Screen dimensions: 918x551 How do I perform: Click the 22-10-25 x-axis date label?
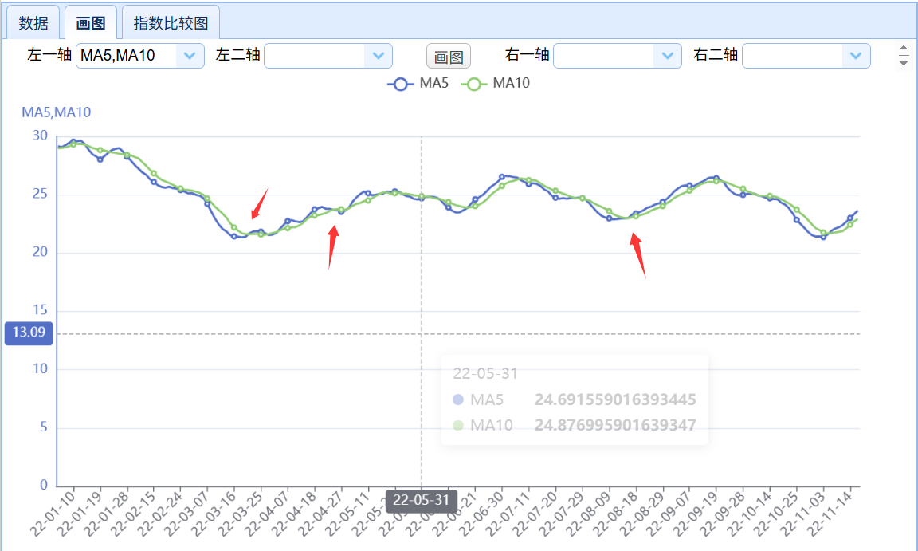click(775, 514)
